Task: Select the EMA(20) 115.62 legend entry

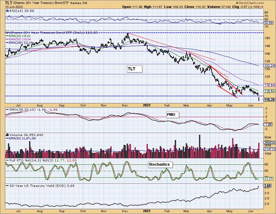Action: click(18, 36)
